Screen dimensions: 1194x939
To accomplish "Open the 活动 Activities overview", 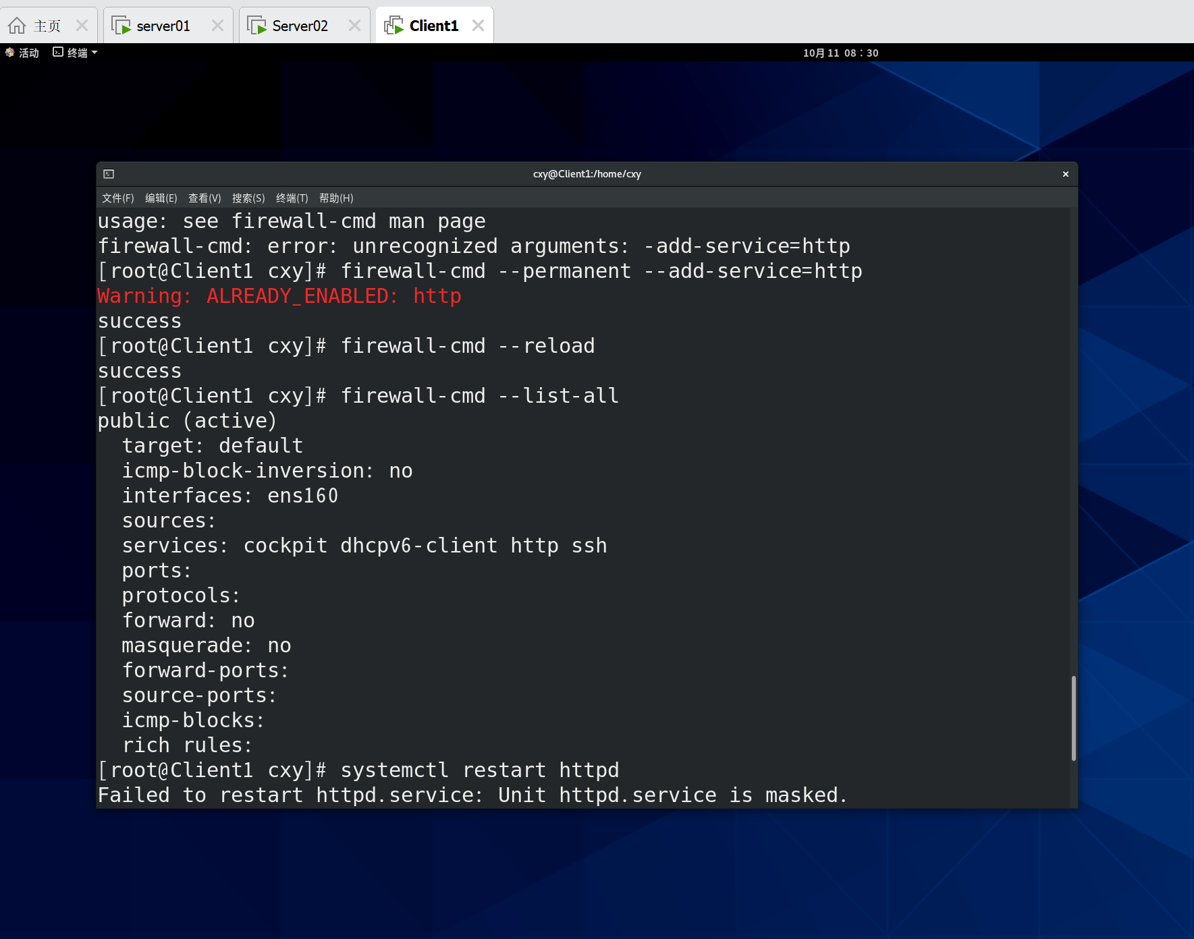I will tap(22, 53).
